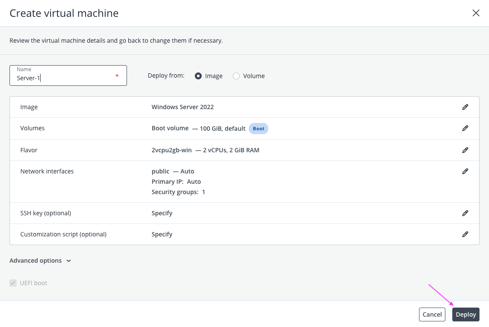This screenshot has height=327, width=489.
Task: Click the blue Boot badge
Action: tap(258, 129)
